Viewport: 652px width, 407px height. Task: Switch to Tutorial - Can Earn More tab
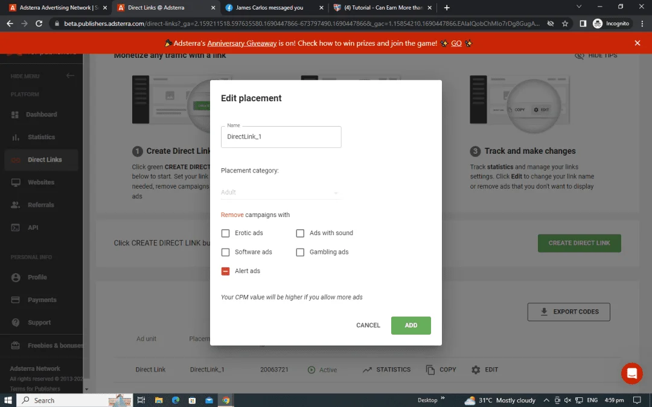coord(383,7)
